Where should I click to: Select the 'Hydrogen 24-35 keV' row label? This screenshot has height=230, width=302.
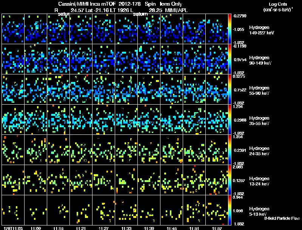click(x=259, y=151)
